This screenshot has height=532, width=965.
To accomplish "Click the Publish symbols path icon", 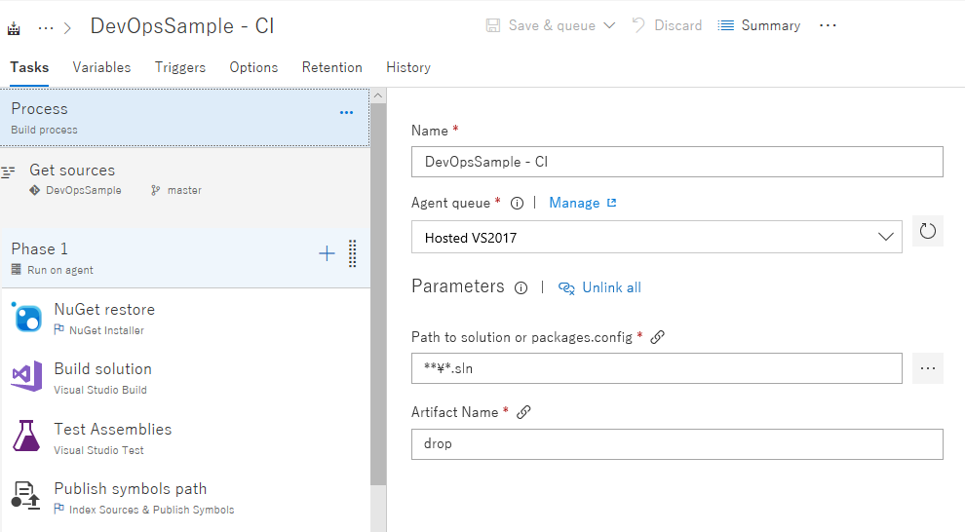I will pos(26,496).
